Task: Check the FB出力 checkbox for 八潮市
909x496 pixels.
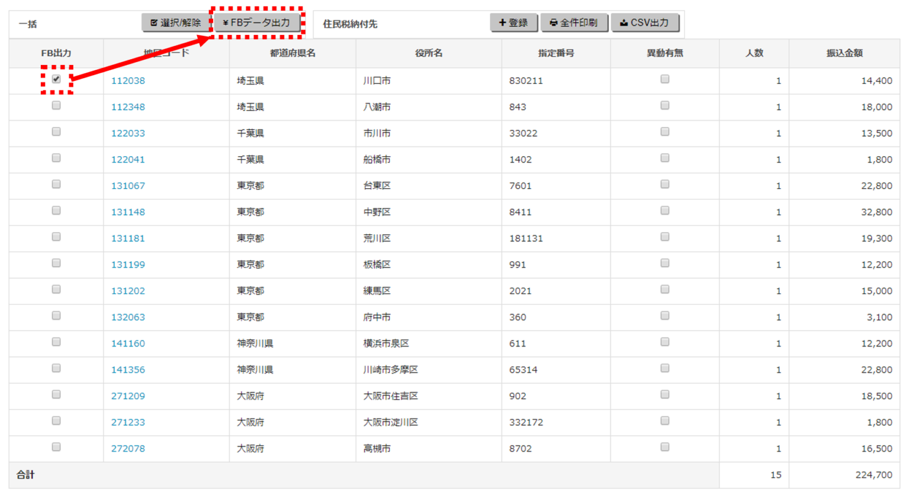Action: (x=56, y=105)
